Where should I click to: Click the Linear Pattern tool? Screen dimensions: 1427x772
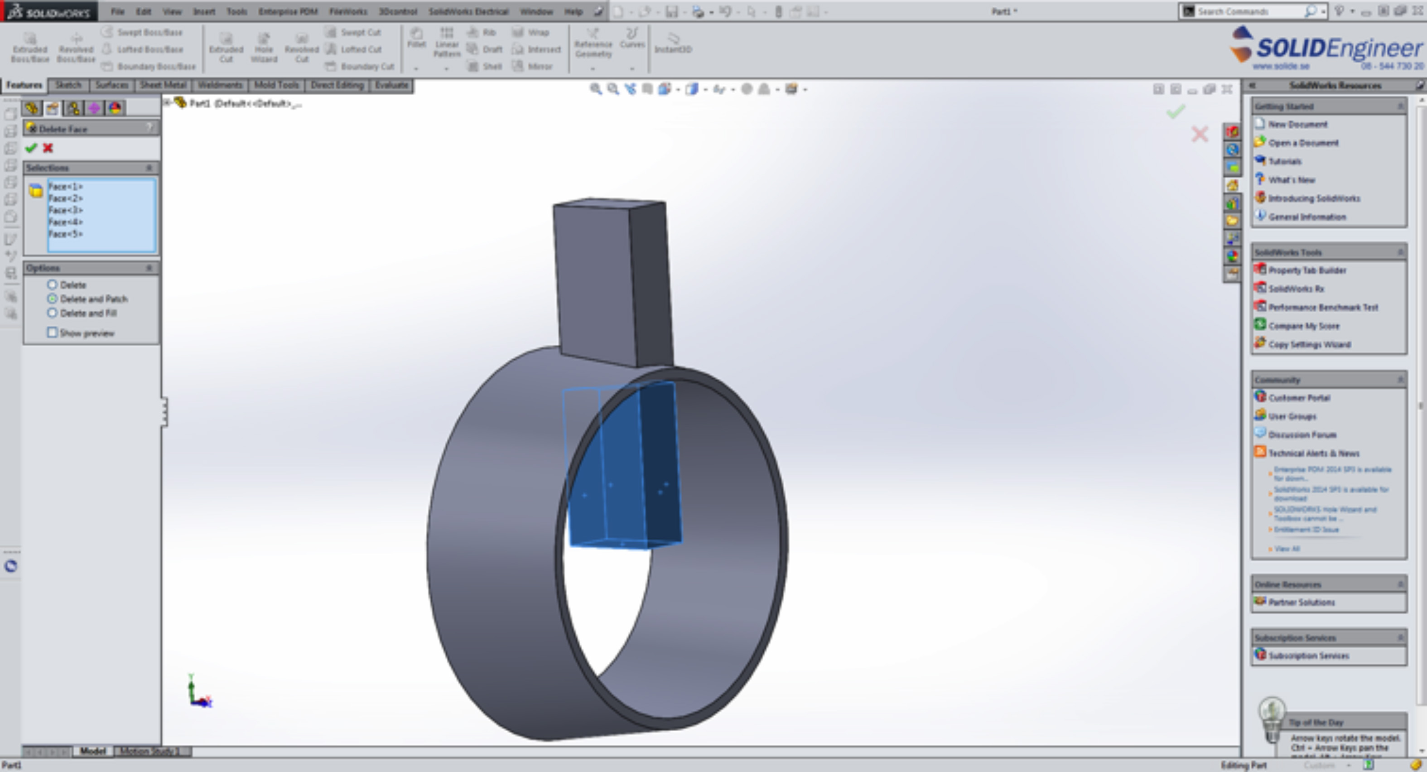click(447, 42)
